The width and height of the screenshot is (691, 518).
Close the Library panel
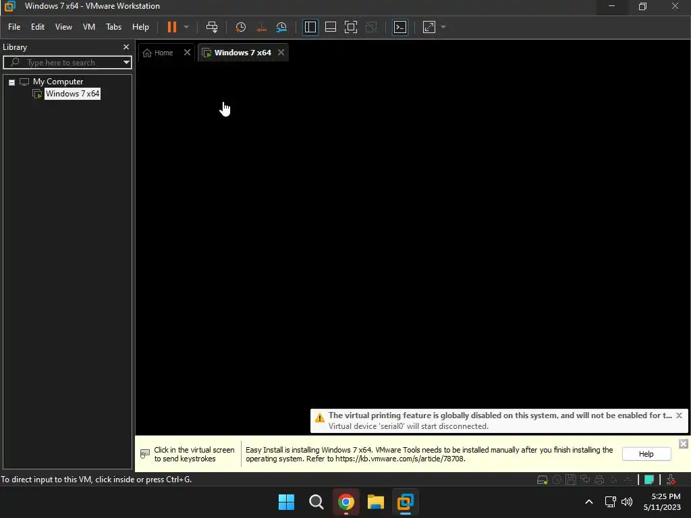click(x=126, y=47)
